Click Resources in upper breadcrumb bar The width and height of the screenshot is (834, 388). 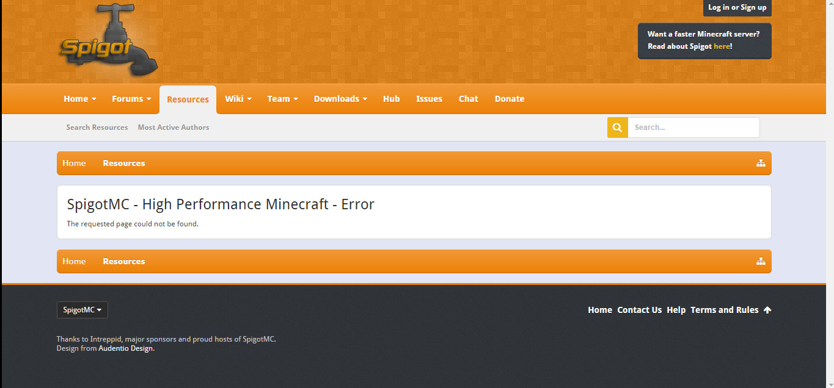124,163
